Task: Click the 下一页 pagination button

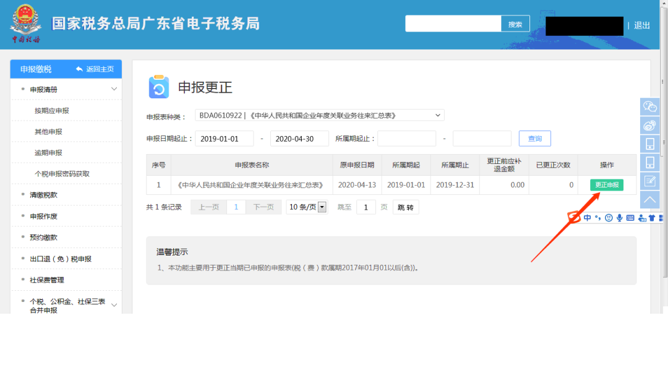Action: (263, 207)
